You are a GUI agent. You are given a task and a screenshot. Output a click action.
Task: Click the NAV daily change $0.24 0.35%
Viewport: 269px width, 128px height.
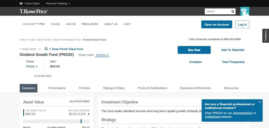[79, 114]
